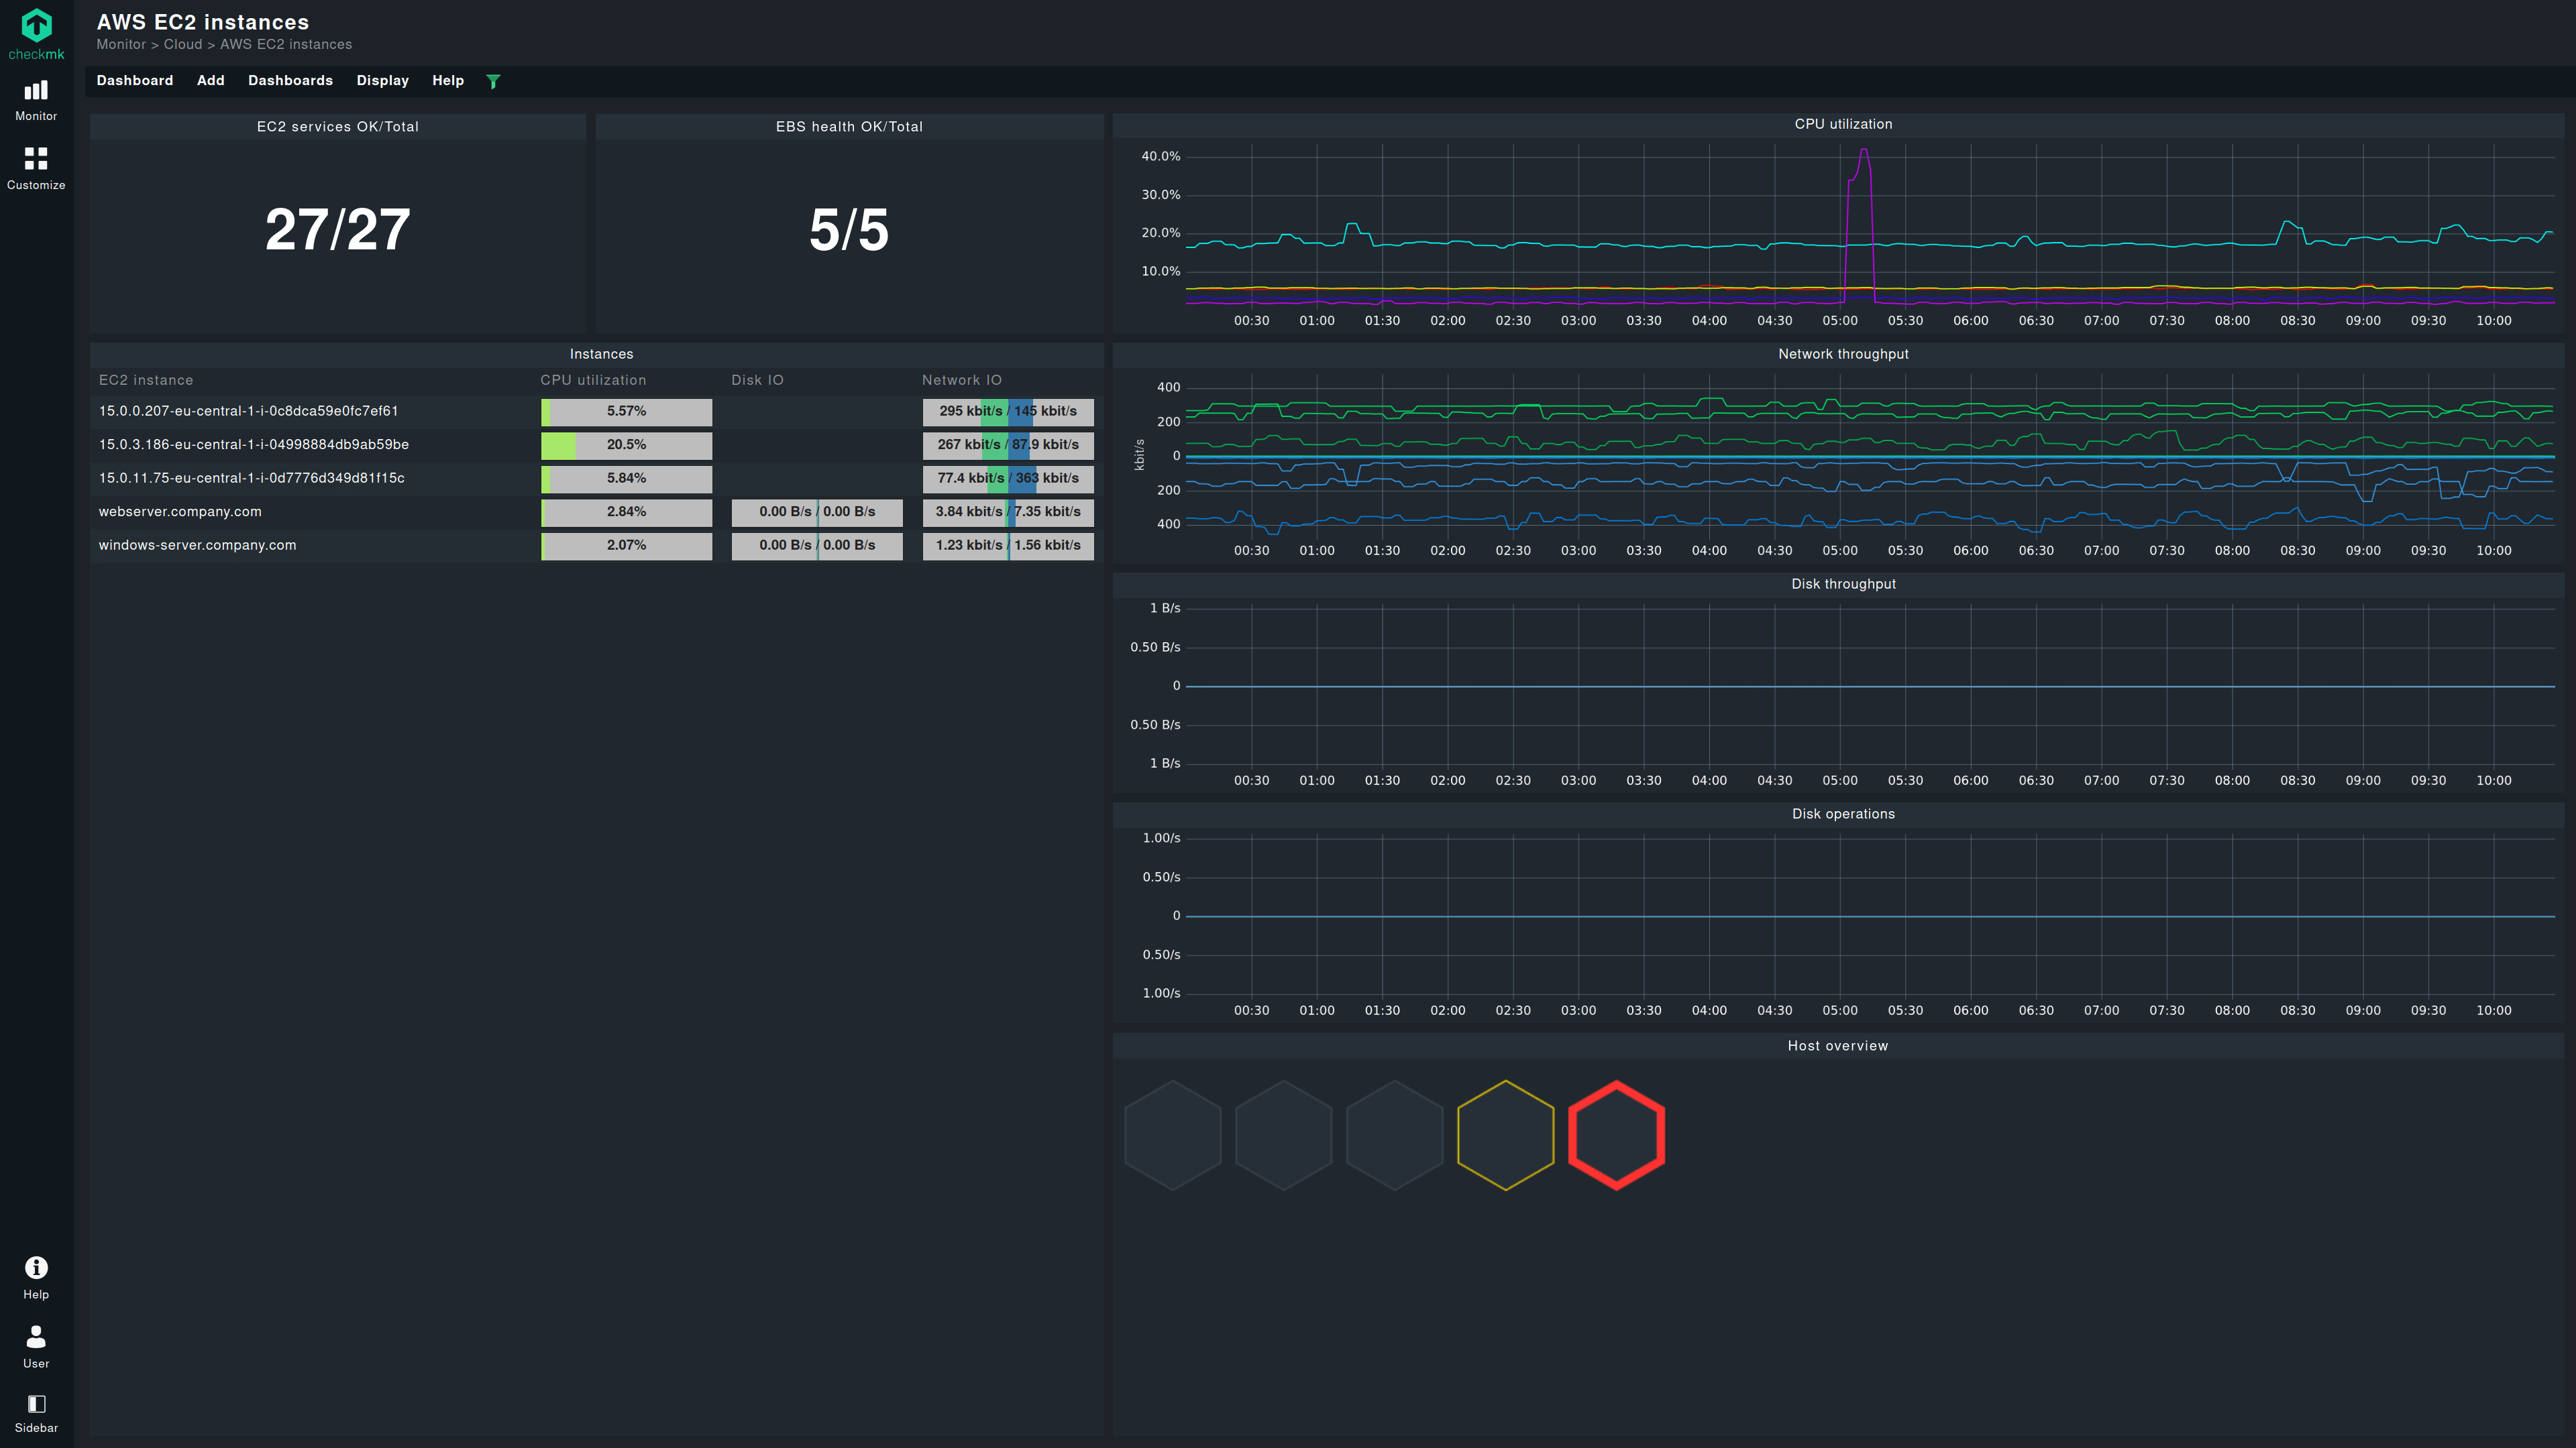Click the 267 kbit/s / 87.9 kbit/s network bar
Screen dimensions: 2576x1448
pos(1008,444)
